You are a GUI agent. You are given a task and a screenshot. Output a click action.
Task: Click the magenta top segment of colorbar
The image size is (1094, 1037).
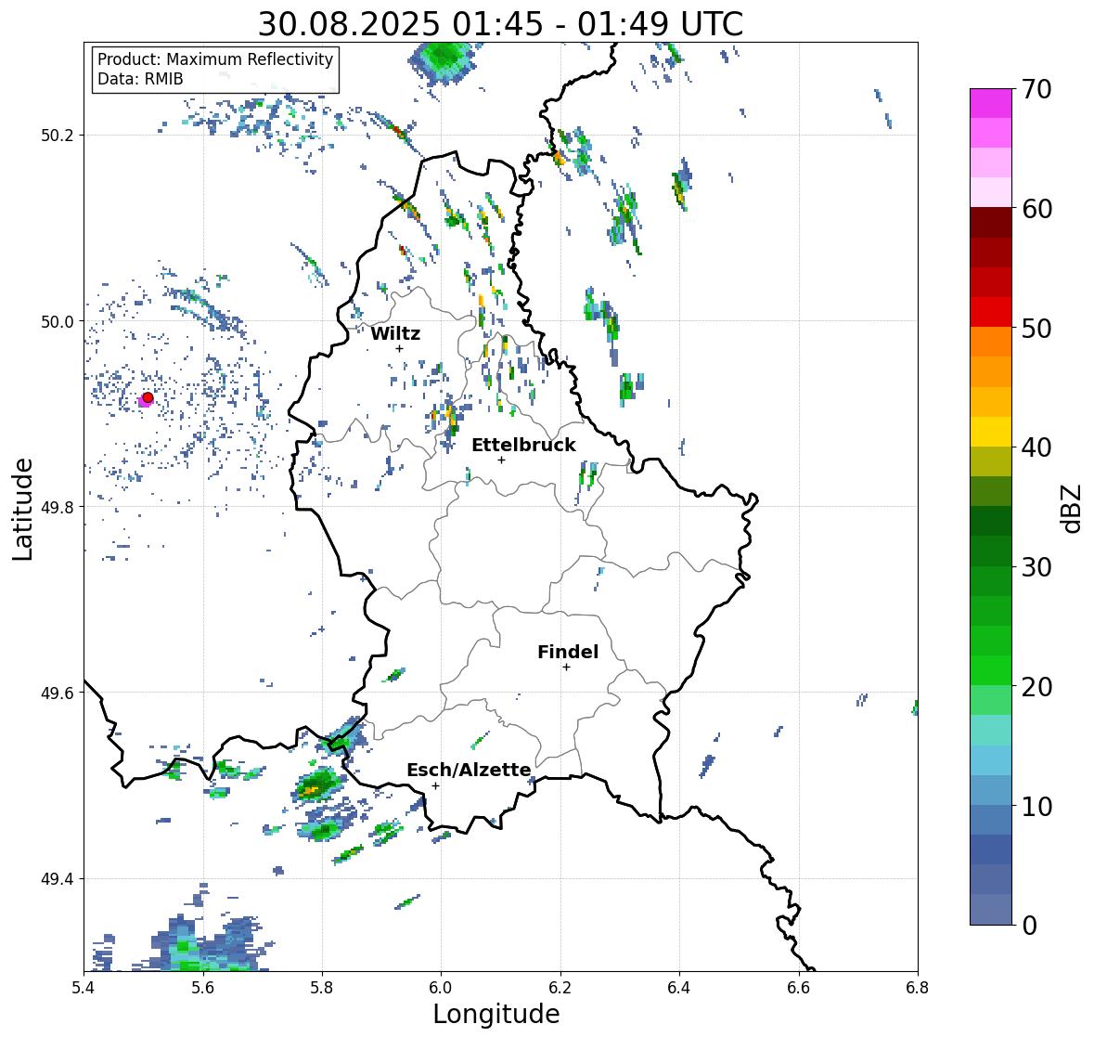click(x=991, y=103)
